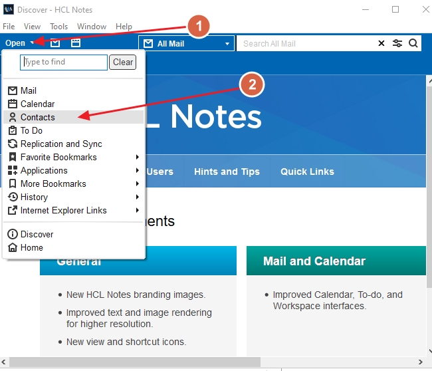Click the scroll left arrow
432x371 pixels.
[3, 362]
